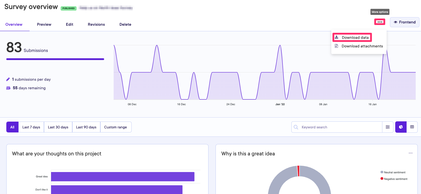Click pencil icon beside submissions per day
The image size is (421, 194).
point(8,79)
